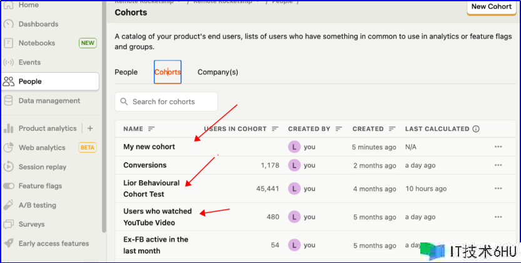
Task: Switch to the People tab
Action: coord(126,72)
